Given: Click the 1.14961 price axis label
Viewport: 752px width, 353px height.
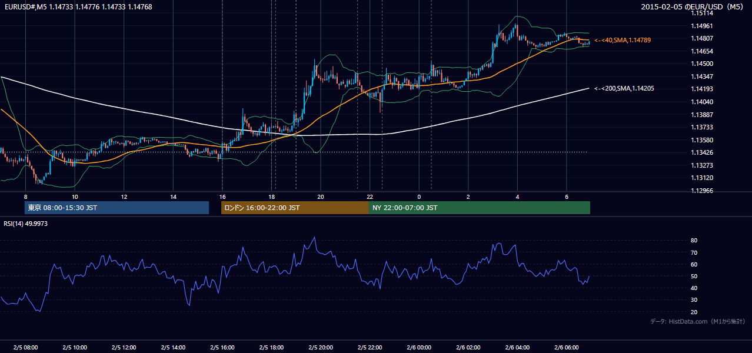Looking at the screenshot, I should (x=701, y=26).
